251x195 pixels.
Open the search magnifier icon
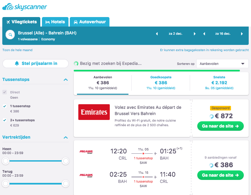tap(10, 35)
